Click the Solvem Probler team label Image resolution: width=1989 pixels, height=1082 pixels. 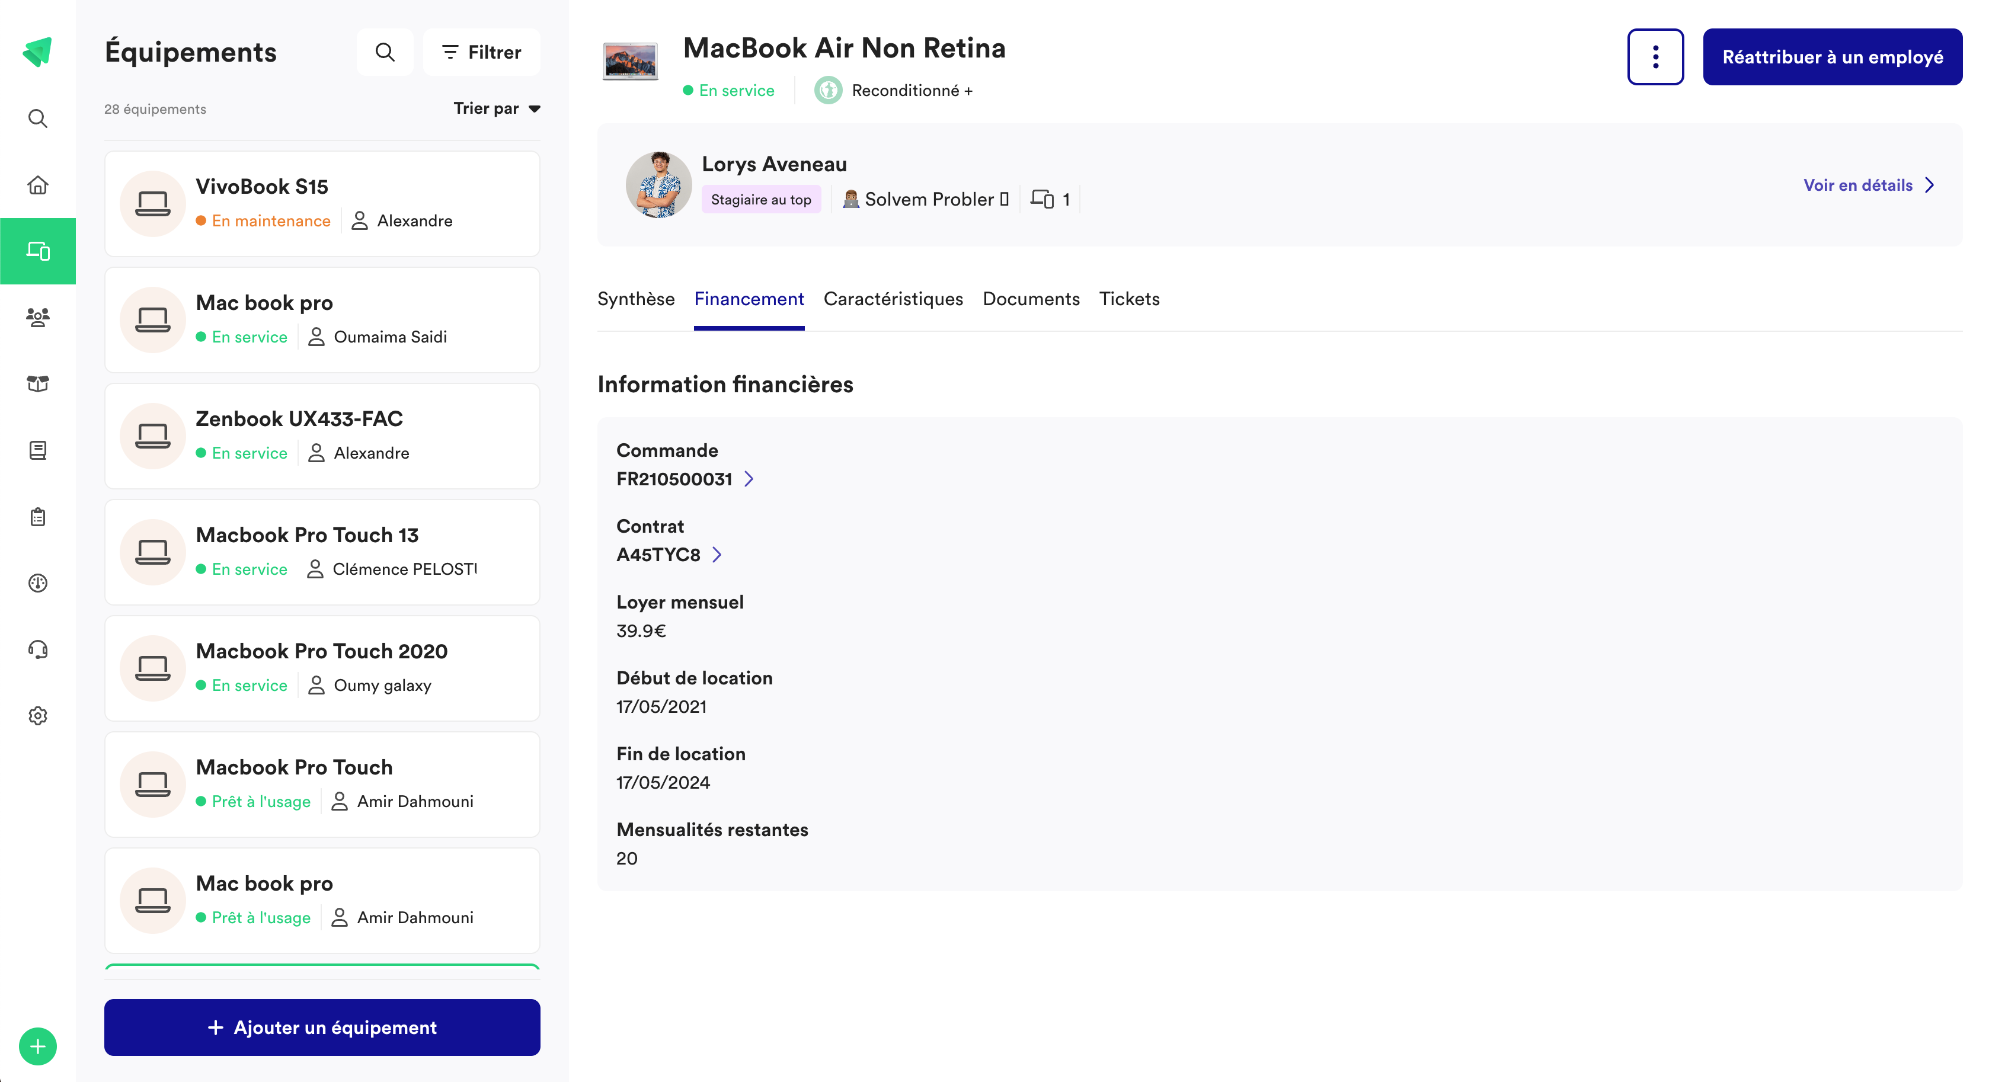pos(925,199)
